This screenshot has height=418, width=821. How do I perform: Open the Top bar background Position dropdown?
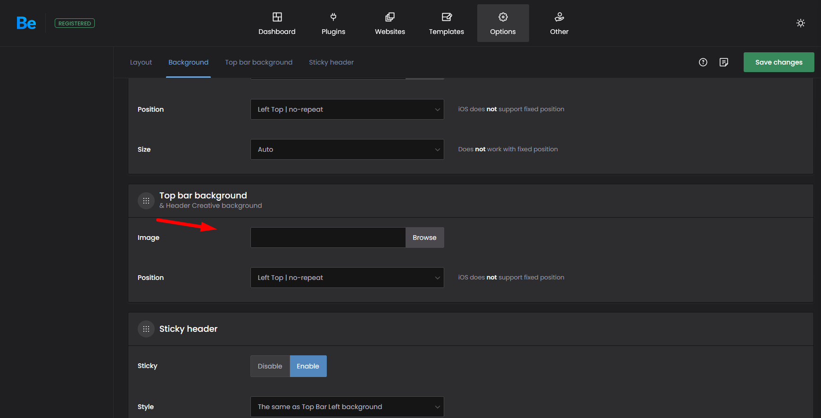[347, 278]
